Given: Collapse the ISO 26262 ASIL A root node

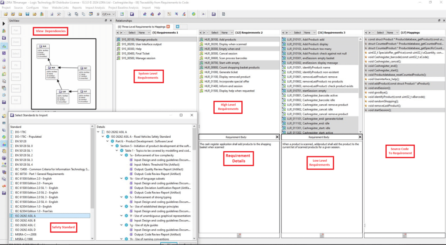Looking at the screenshot, I should point(98,132).
